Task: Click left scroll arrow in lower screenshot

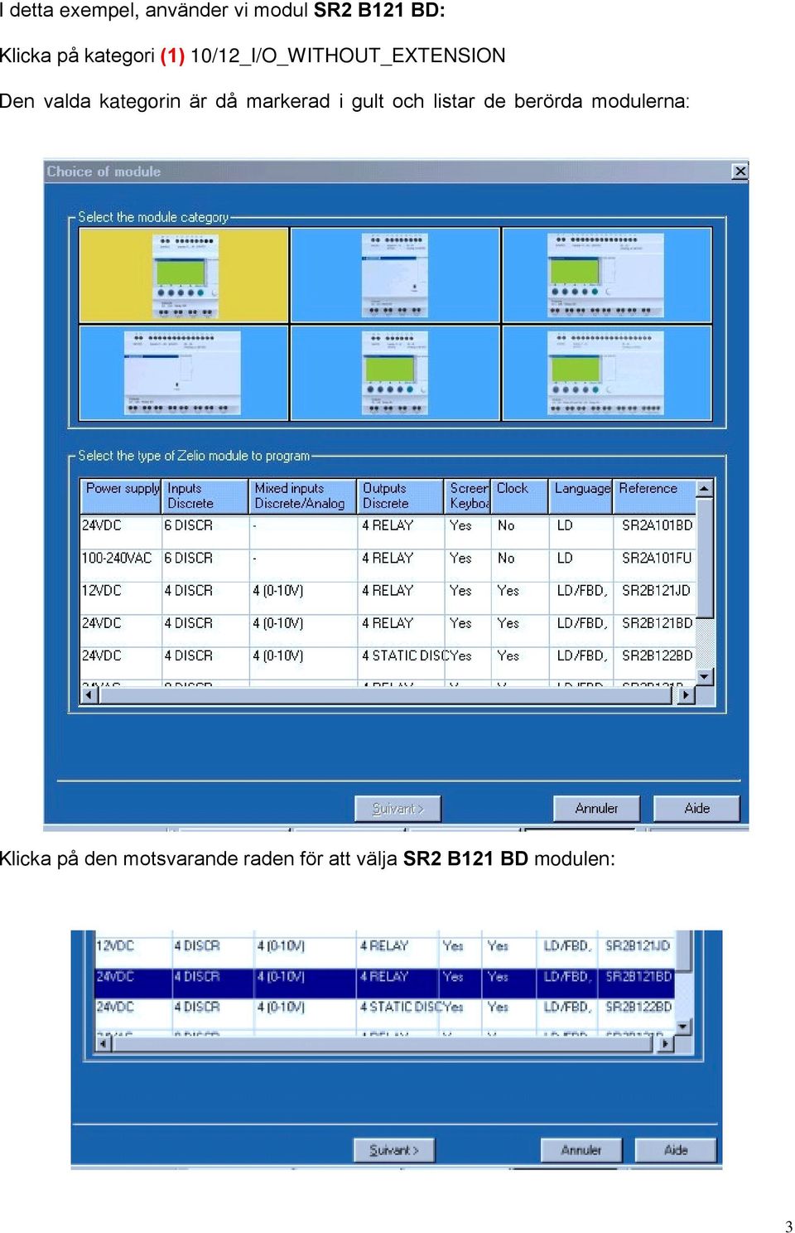Action: point(103,1045)
